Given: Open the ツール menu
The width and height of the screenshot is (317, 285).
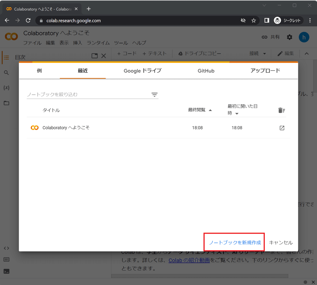Looking at the screenshot, I should [x=121, y=43].
